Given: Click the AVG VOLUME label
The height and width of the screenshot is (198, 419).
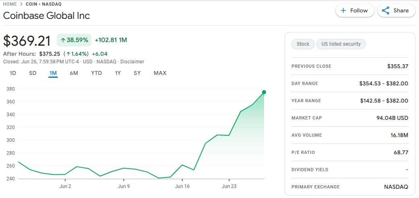Looking at the screenshot, I should pos(306,135).
